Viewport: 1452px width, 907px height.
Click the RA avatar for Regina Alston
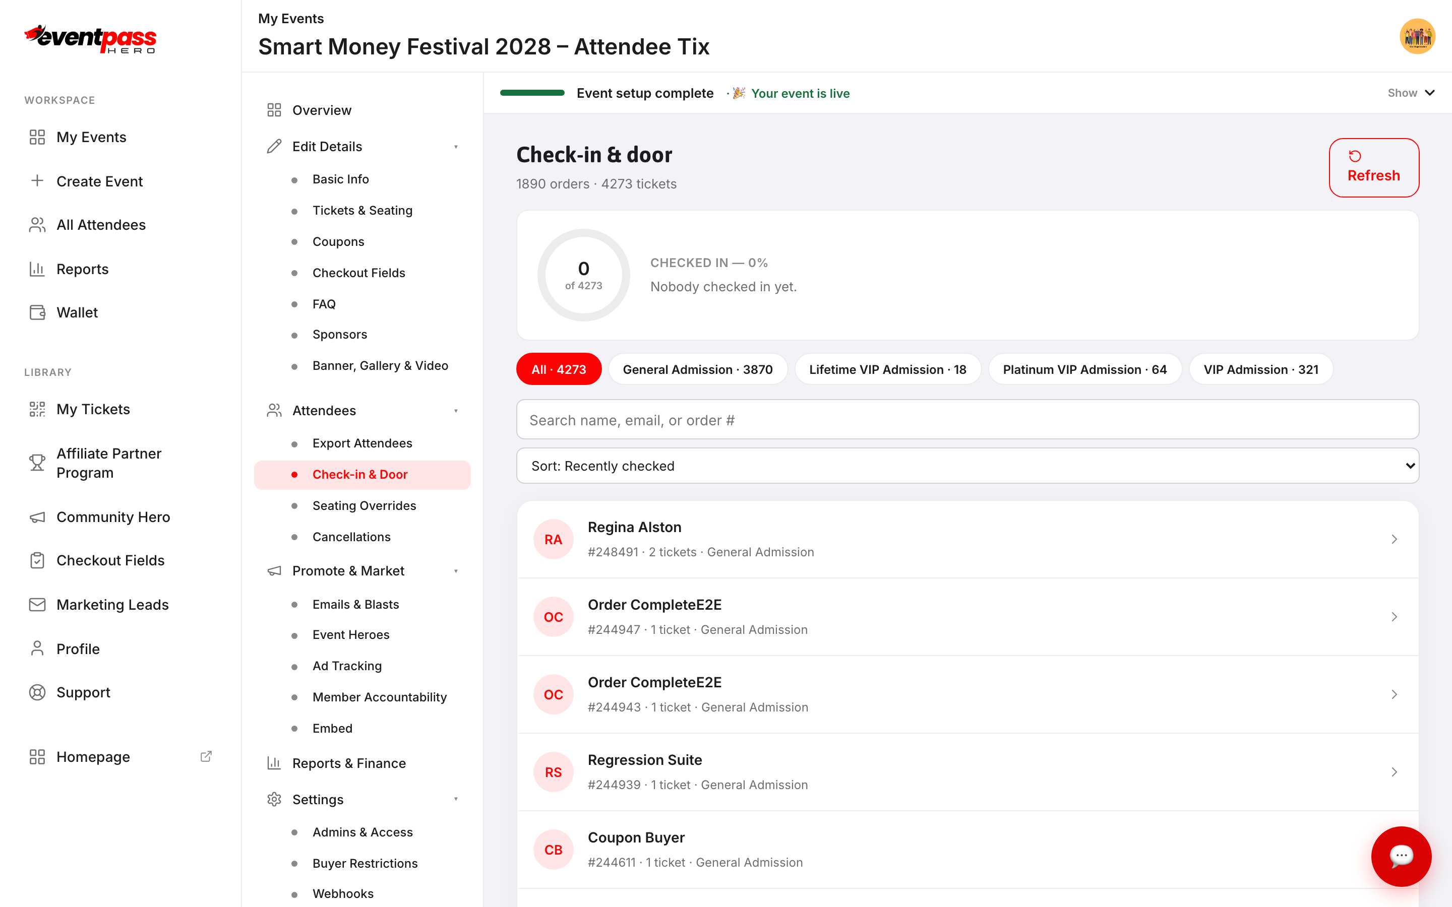pyautogui.click(x=553, y=539)
